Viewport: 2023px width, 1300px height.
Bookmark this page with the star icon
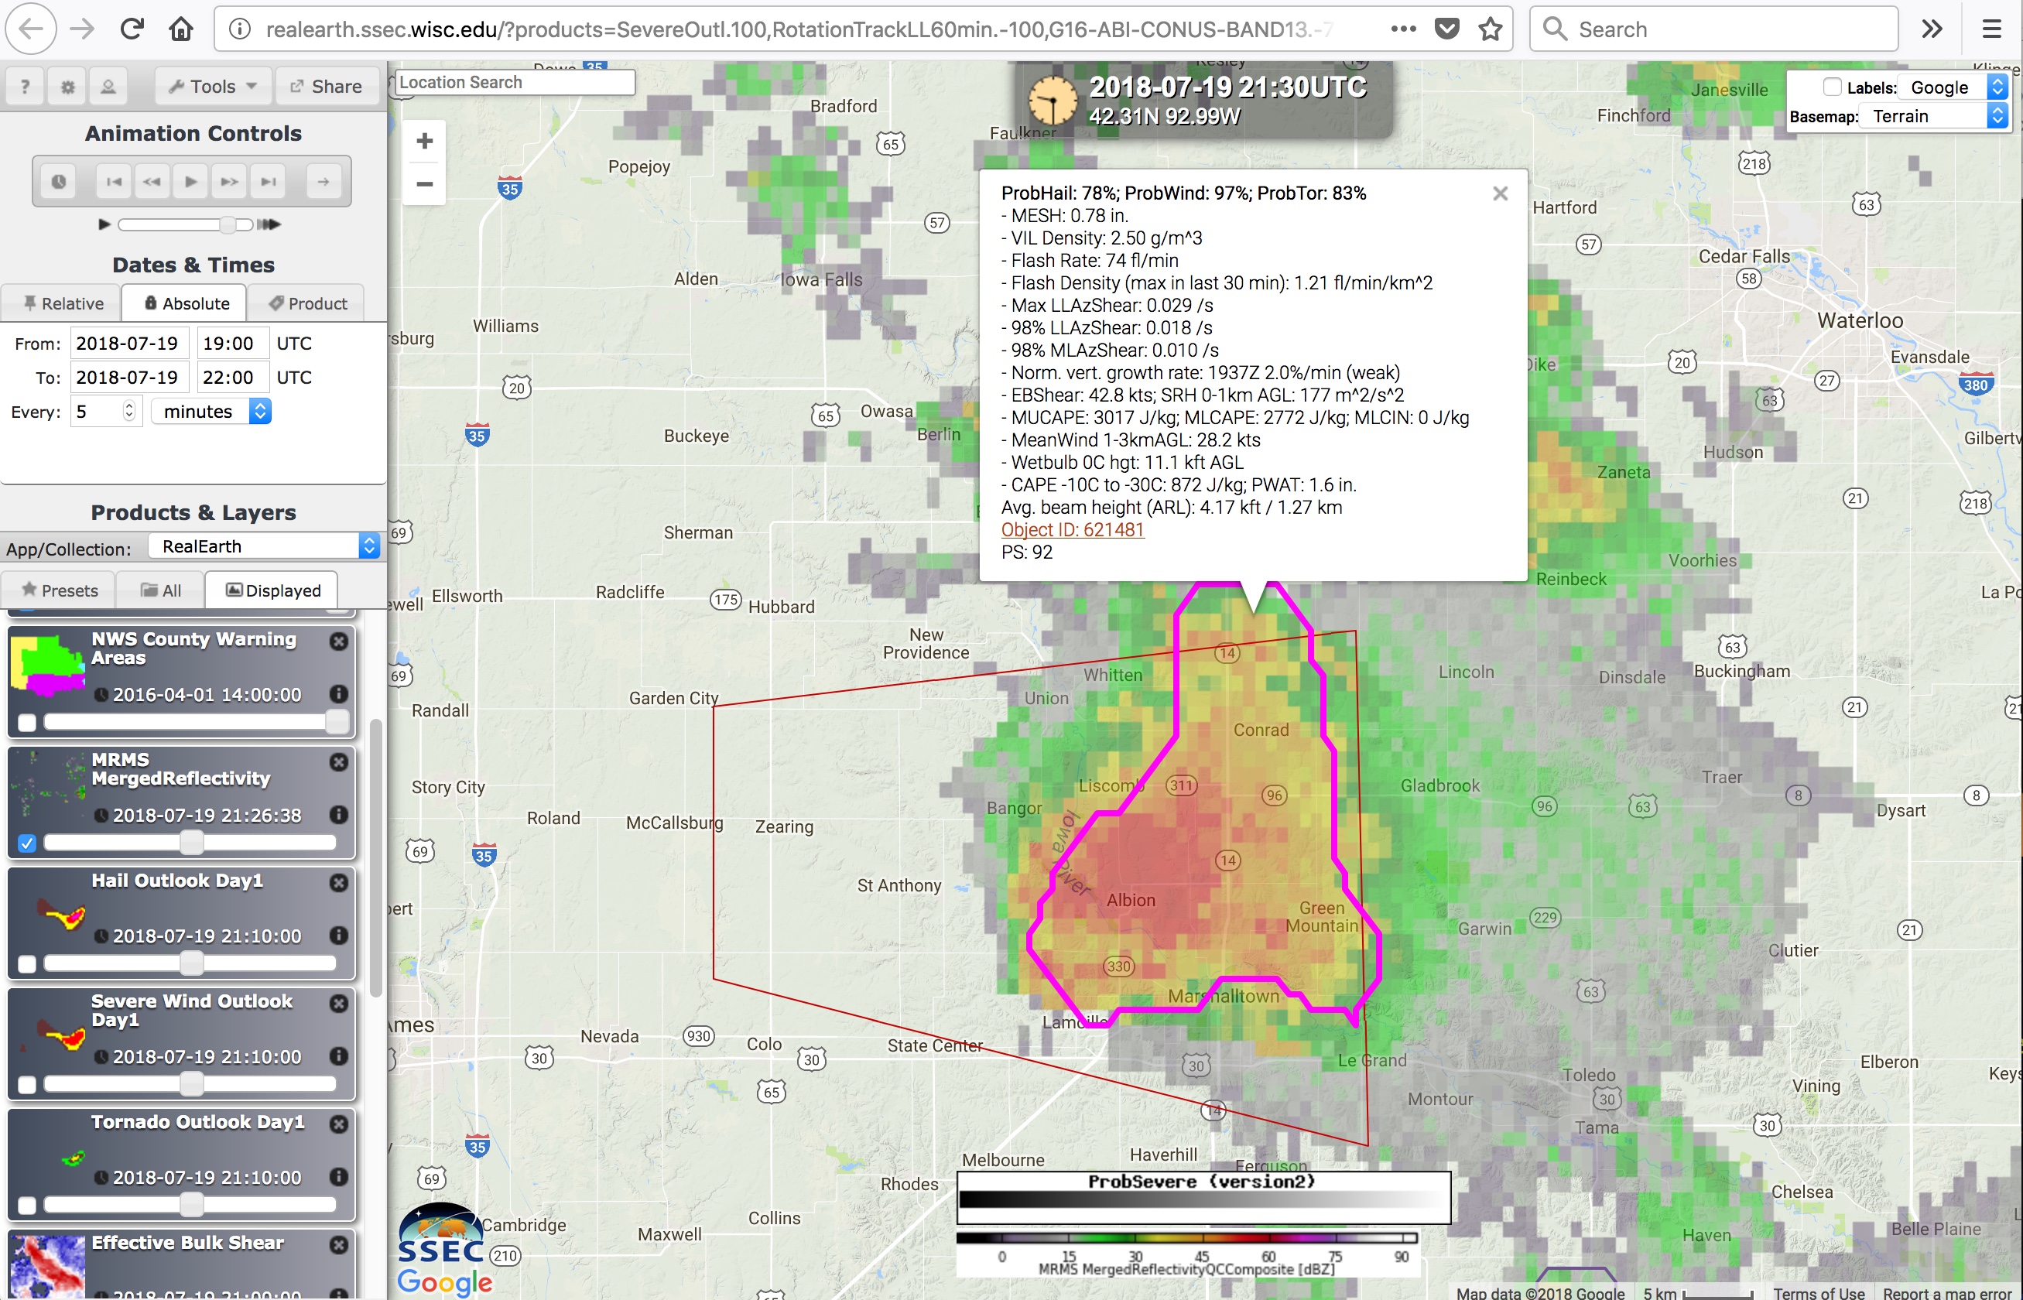[x=1491, y=29]
